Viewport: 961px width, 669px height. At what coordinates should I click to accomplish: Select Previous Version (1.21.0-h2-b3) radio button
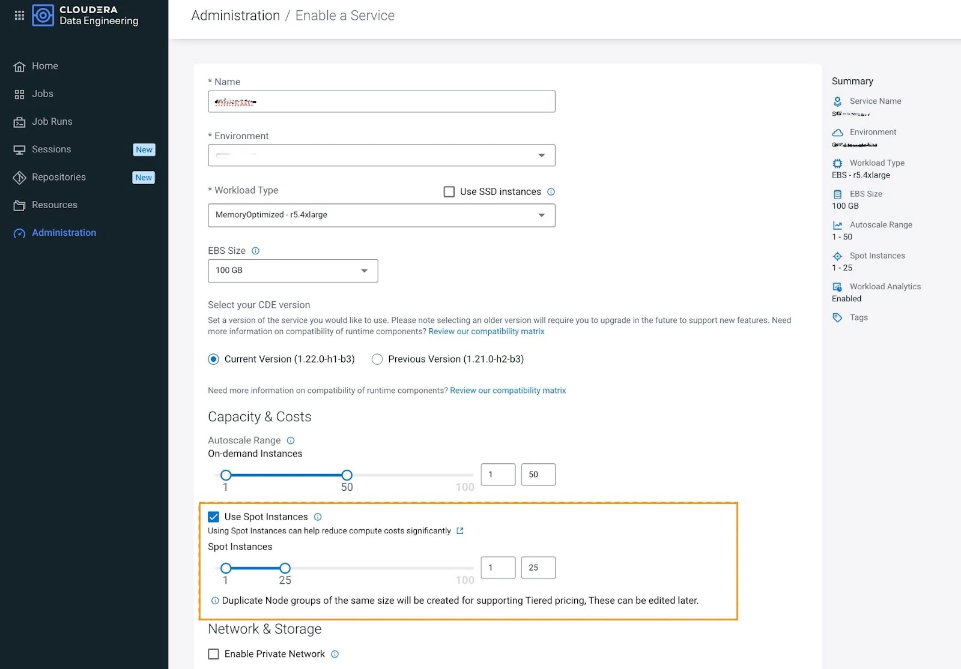click(x=377, y=359)
